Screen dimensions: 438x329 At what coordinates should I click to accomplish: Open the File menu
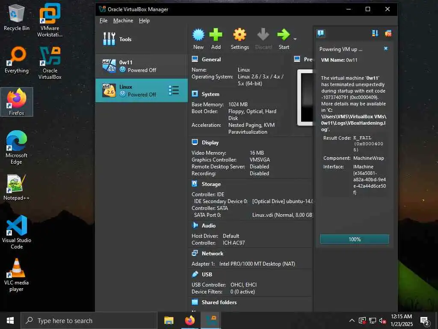[104, 21]
